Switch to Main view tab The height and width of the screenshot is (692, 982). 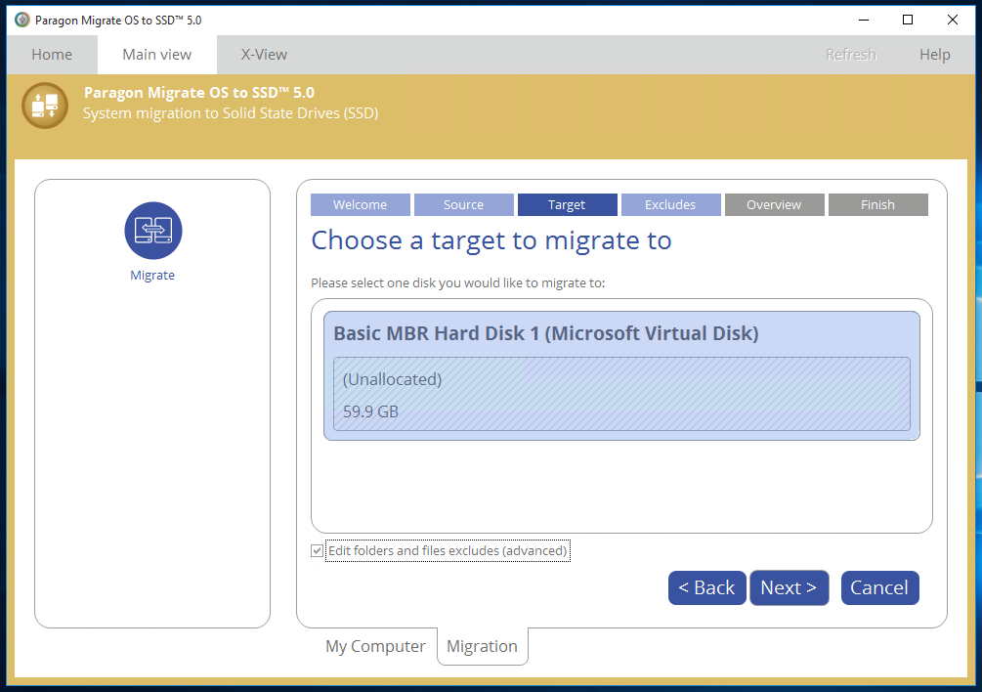tap(157, 55)
